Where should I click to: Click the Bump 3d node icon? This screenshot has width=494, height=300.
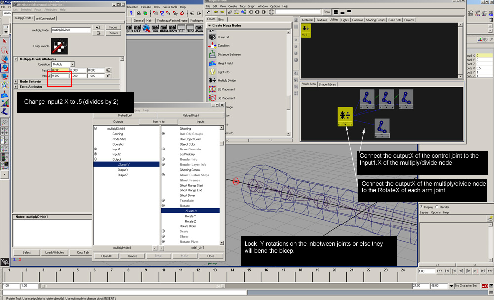212,37
